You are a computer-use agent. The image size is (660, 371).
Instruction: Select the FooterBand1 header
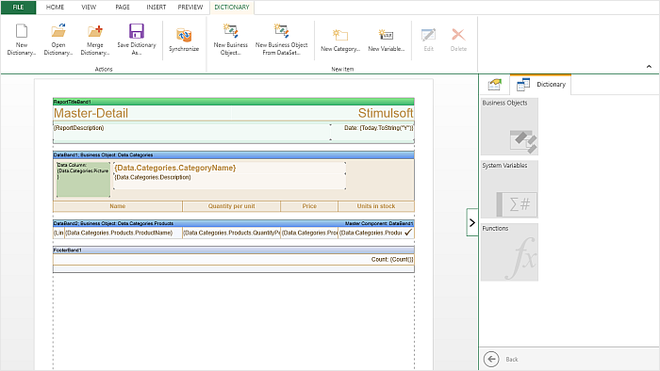pos(234,250)
